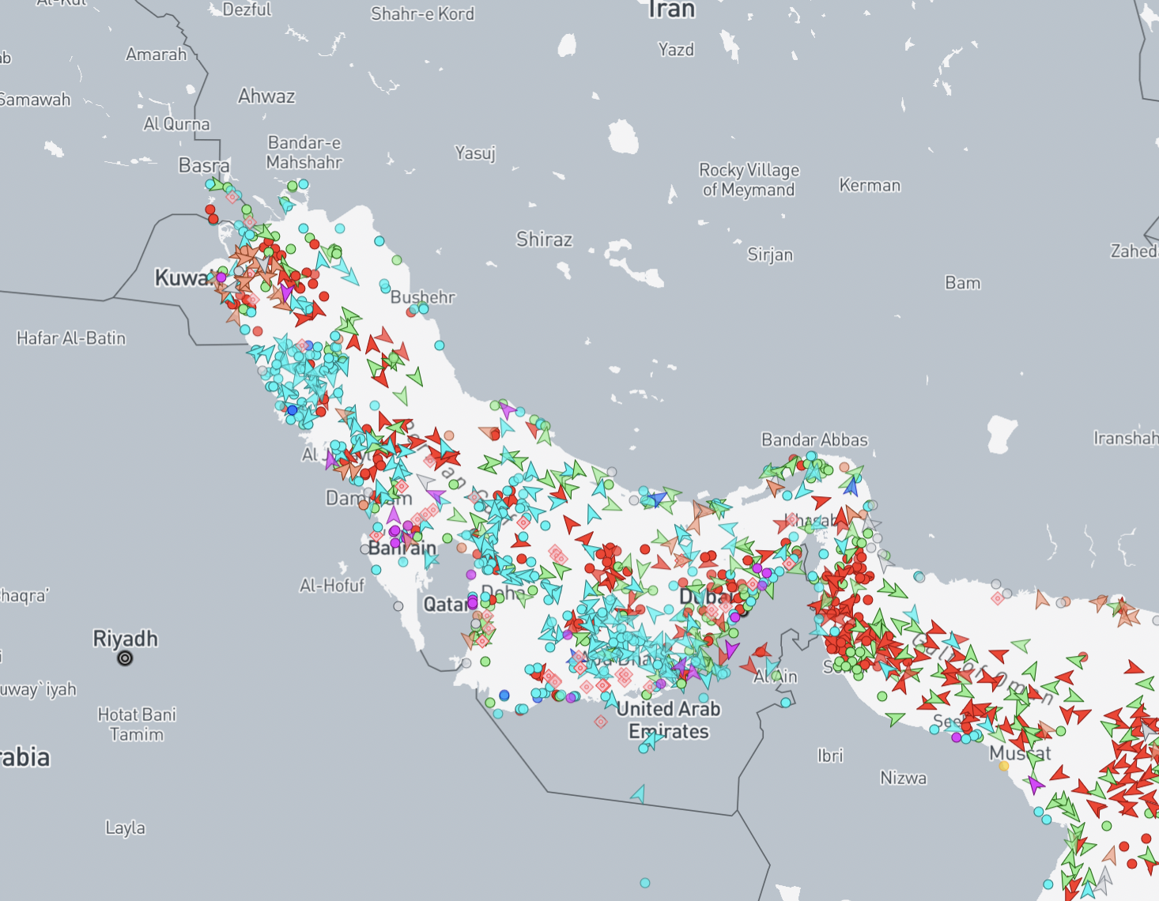Image resolution: width=1159 pixels, height=901 pixels.
Task: Click the Shiraz city label
Action: (544, 239)
